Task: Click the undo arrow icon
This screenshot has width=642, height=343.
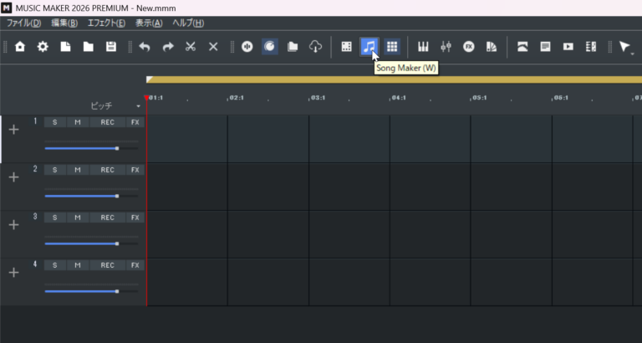Action: (145, 47)
